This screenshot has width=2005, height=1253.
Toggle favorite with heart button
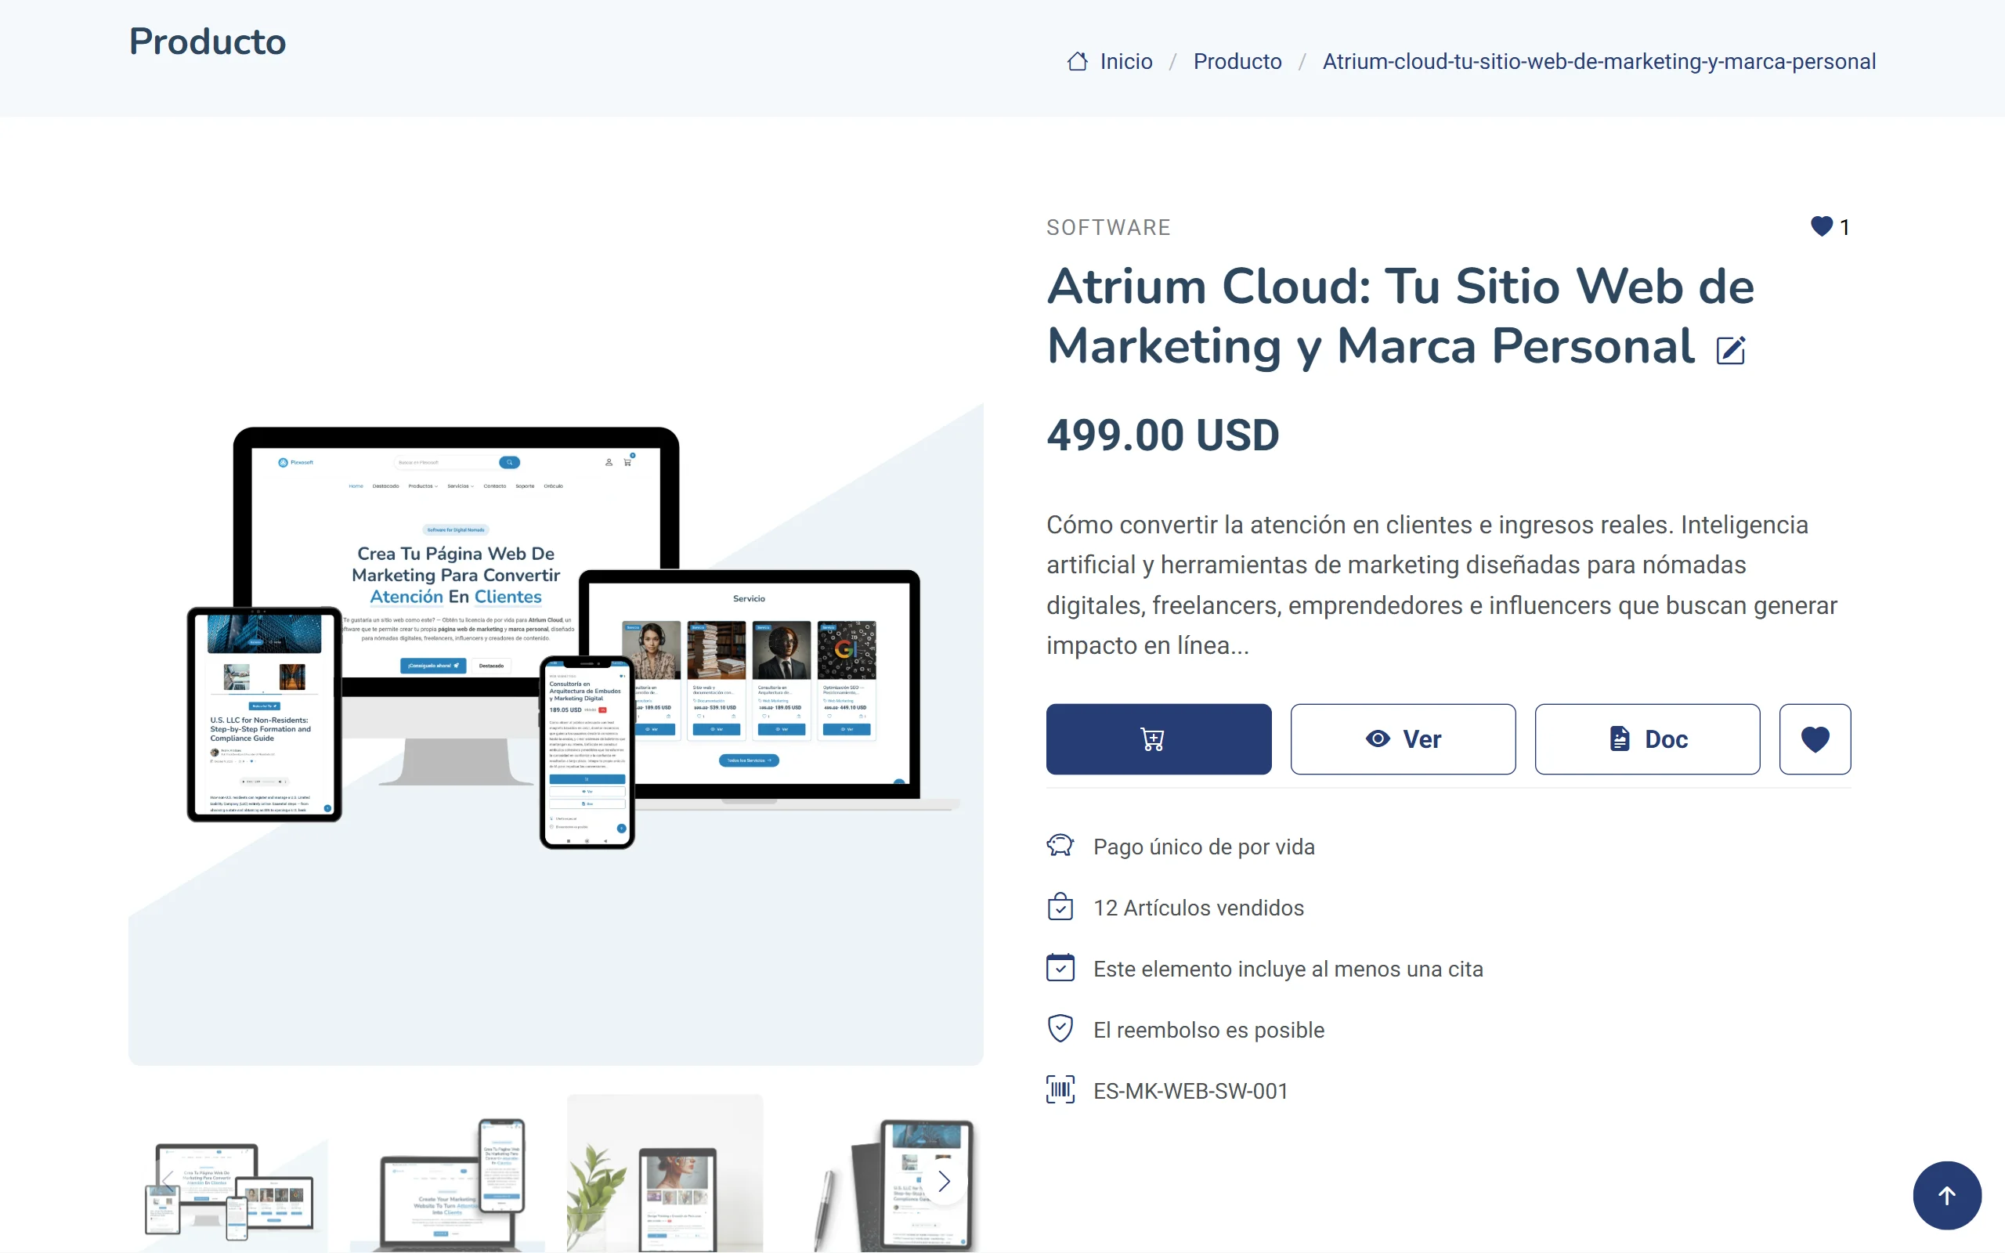click(x=1815, y=739)
